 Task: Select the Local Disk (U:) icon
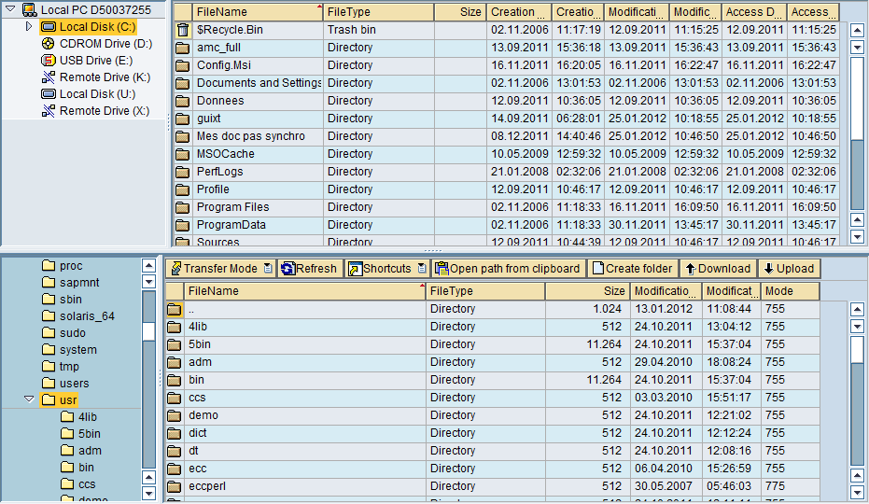tap(49, 93)
